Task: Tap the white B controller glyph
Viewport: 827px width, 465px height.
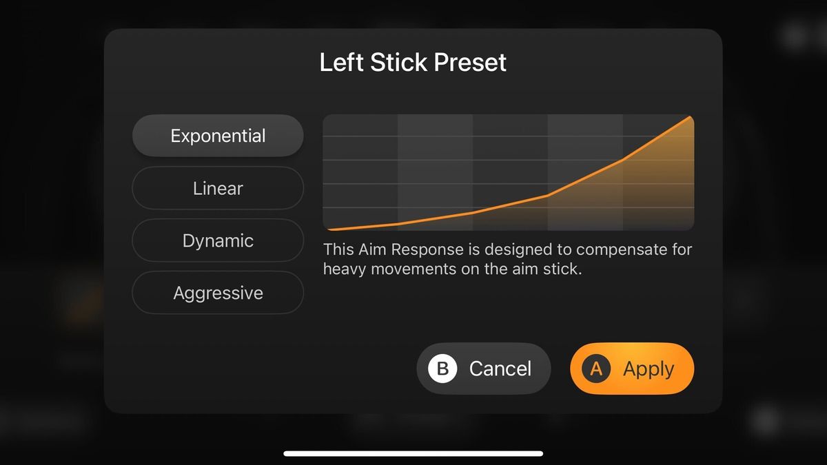Action: pyautogui.click(x=442, y=369)
